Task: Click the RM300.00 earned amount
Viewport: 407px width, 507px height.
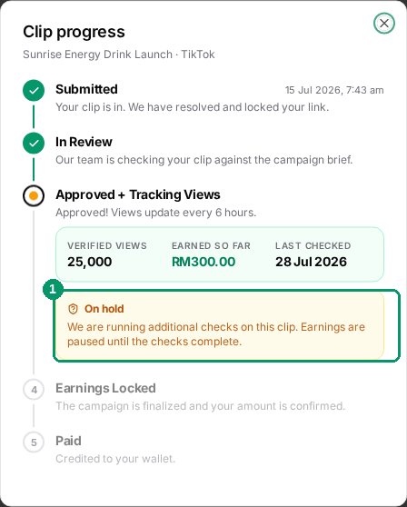Action: pyautogui.click(x=203, y=262)
